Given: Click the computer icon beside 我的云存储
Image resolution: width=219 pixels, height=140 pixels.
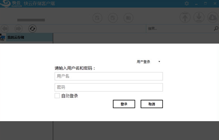Looking at the screenshot, I should click(3, 37).
